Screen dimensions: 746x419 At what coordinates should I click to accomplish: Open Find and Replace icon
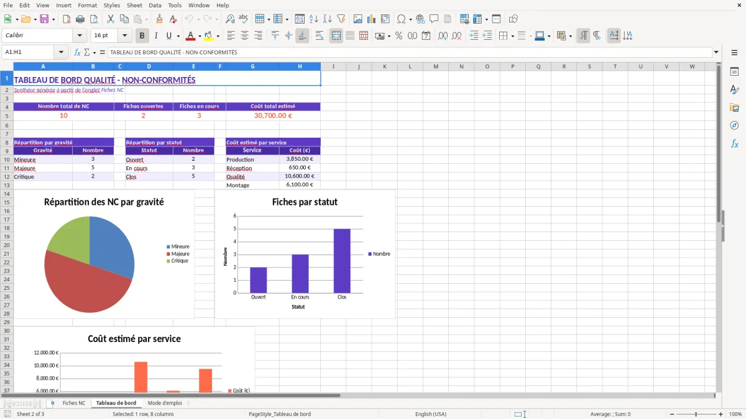point(230,19)
